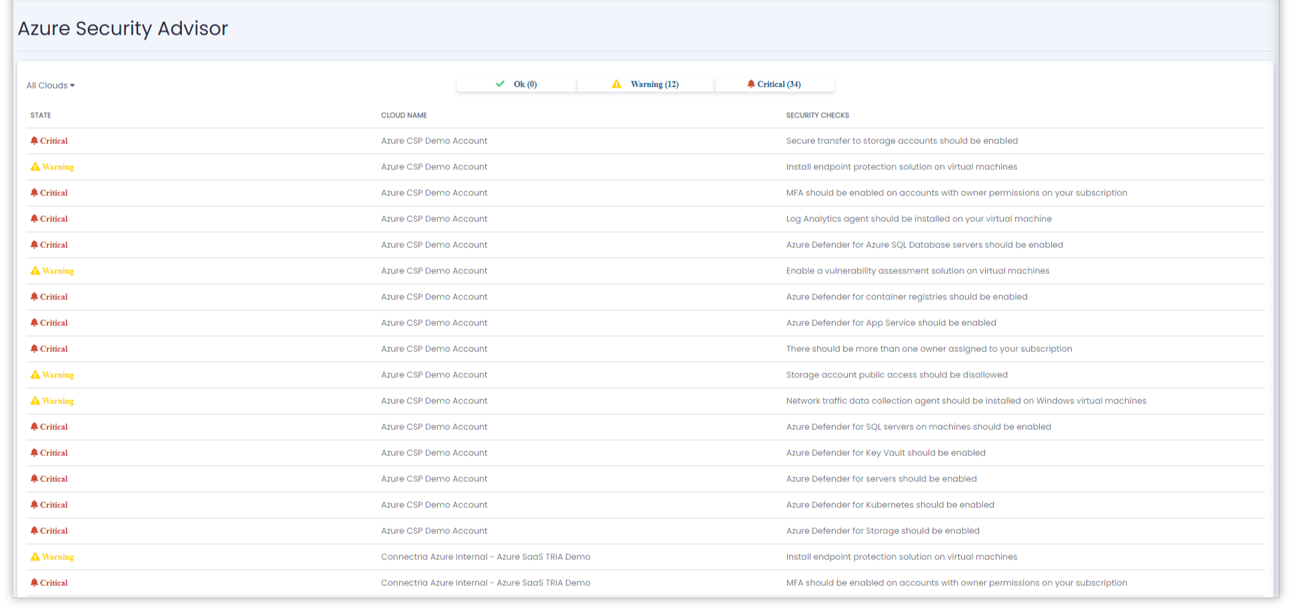The width and height of the screenshot is (1291, 614).
Task: Click the 'Azure Security Advisor' page title
Action: 123,29
